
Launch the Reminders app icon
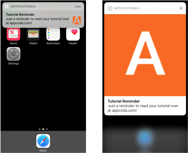click(x=53, y=34)
